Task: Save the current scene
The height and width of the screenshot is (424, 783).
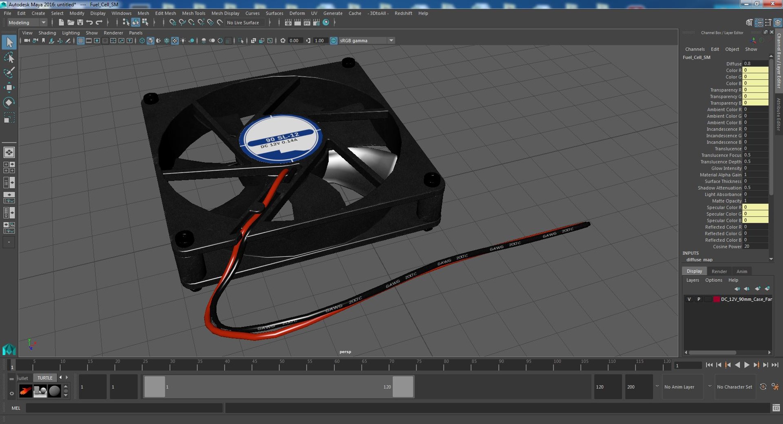Action: (x=80, y=22)
